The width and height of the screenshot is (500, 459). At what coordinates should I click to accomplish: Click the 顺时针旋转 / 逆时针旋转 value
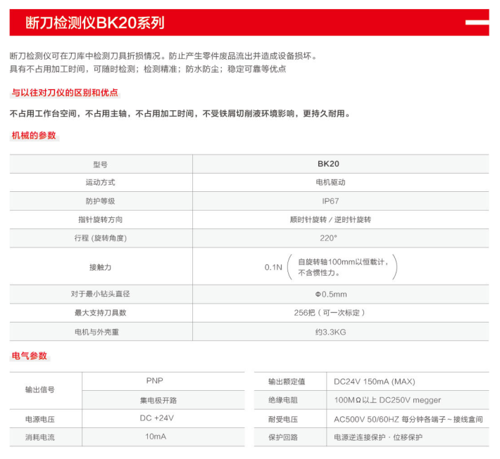[330, 219]
